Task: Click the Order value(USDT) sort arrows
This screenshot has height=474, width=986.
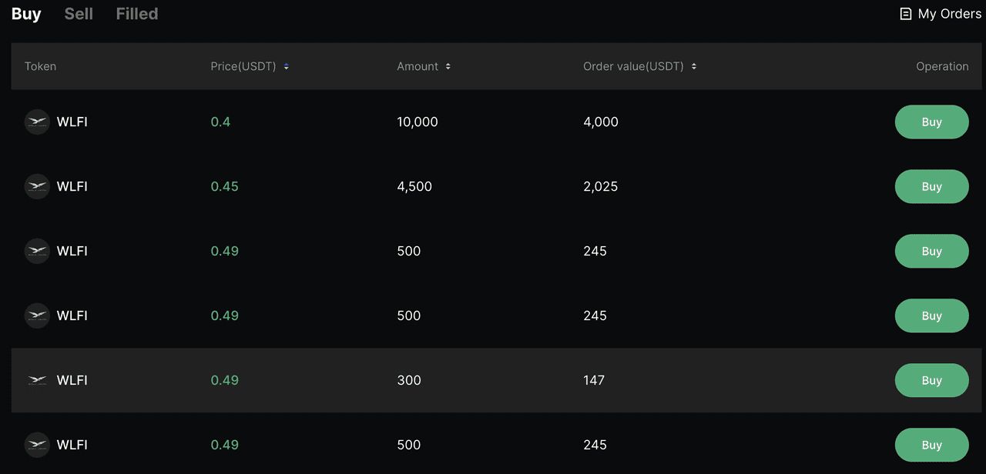Action: (694, 66)
